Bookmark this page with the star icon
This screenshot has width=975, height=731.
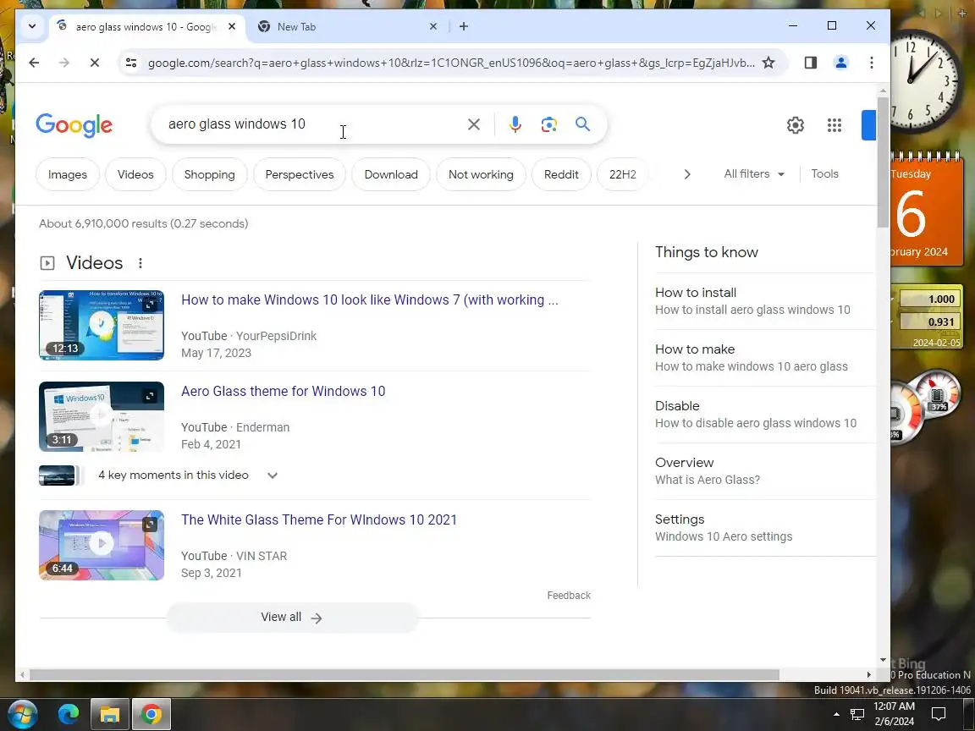[x=768, y=63]
